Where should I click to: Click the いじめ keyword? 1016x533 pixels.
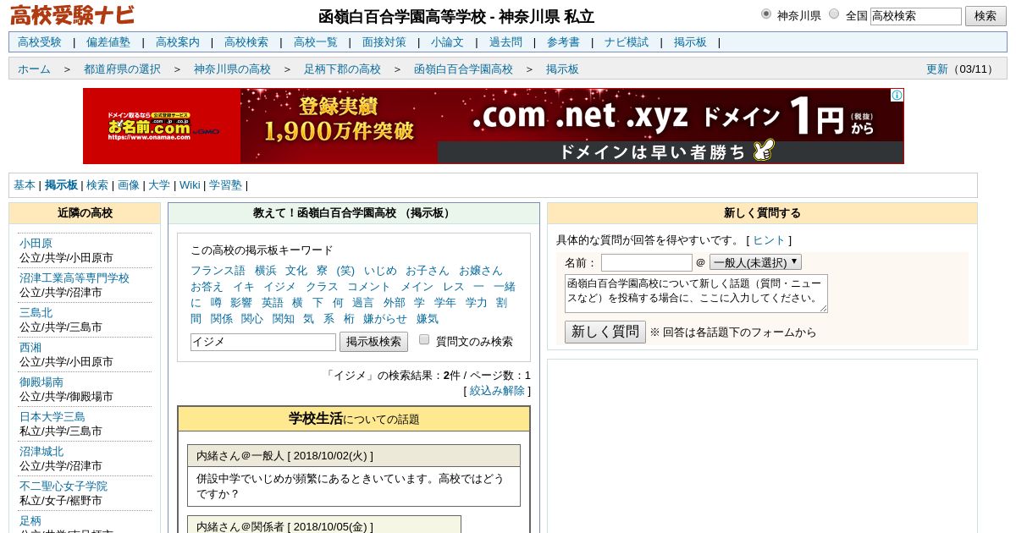380,271
